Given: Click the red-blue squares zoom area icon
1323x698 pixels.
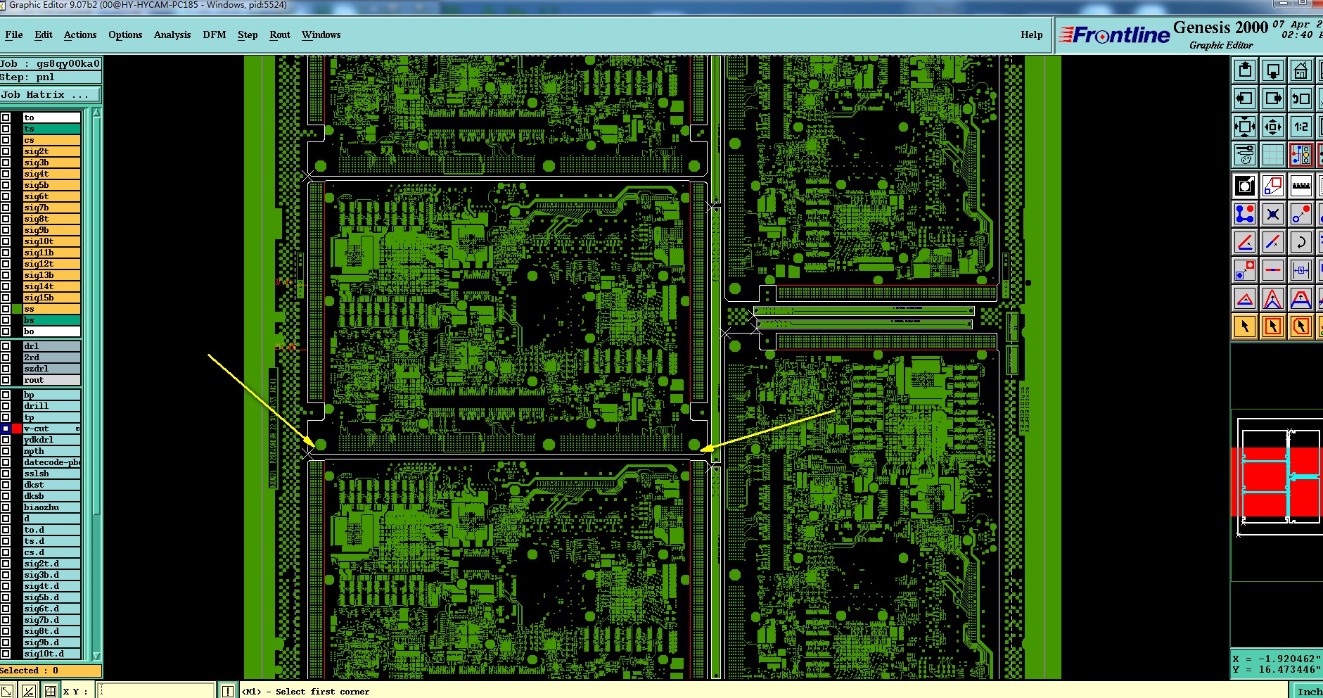Looking at the screenshot, I should pyautogui.click(x=1273, y=186).
